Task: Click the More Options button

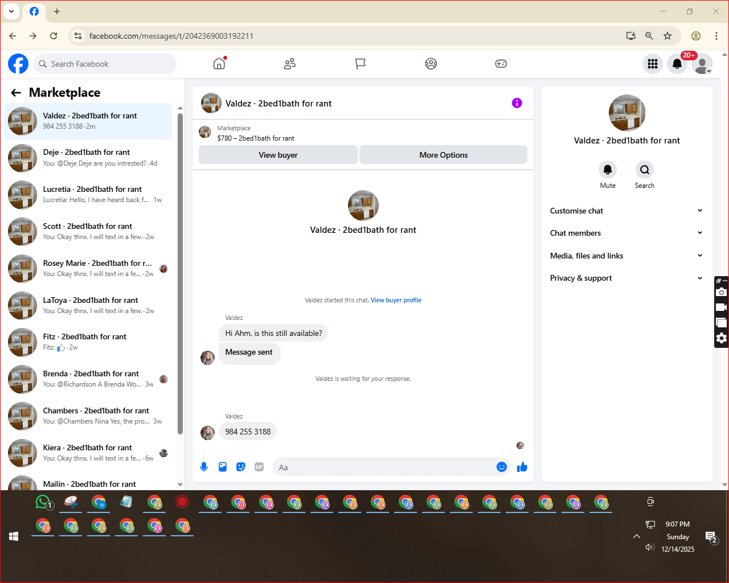Action: pyautogui.click(x=443, y=155)
